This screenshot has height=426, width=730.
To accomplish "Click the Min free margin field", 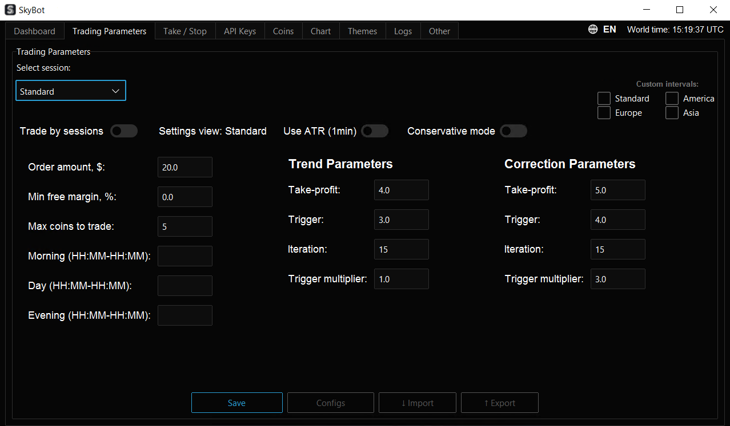I will [185, 197].
